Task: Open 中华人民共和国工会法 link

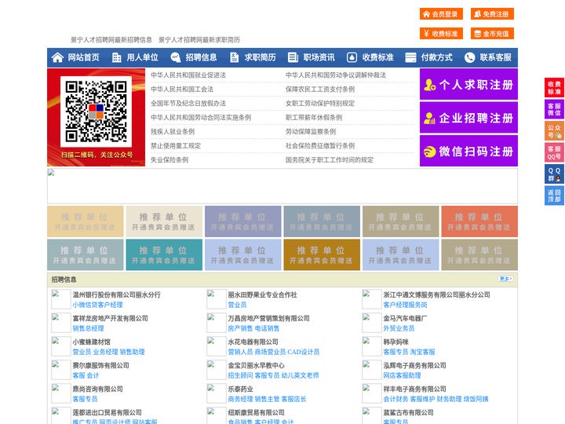Action: pyautogui.click(x=182, y=89)
